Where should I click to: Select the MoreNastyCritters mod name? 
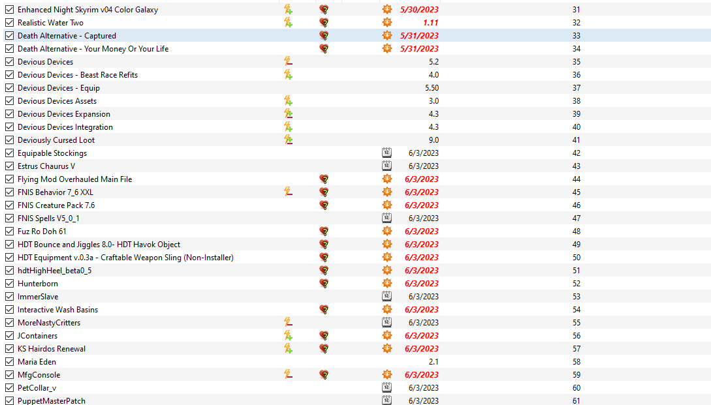[x=49, y=323]
